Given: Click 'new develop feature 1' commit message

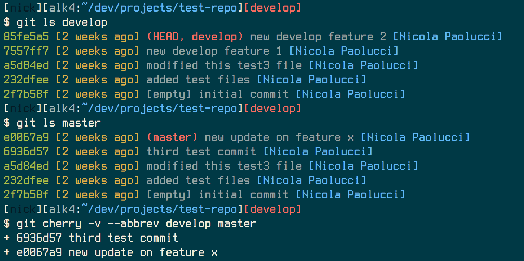Looking at the screenshot, I should pyautogui.click(x=214, y=51).
